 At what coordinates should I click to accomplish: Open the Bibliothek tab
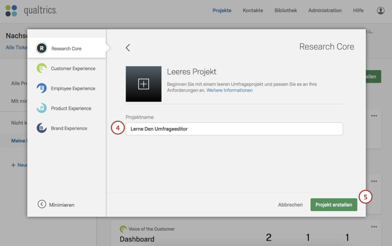286,11
